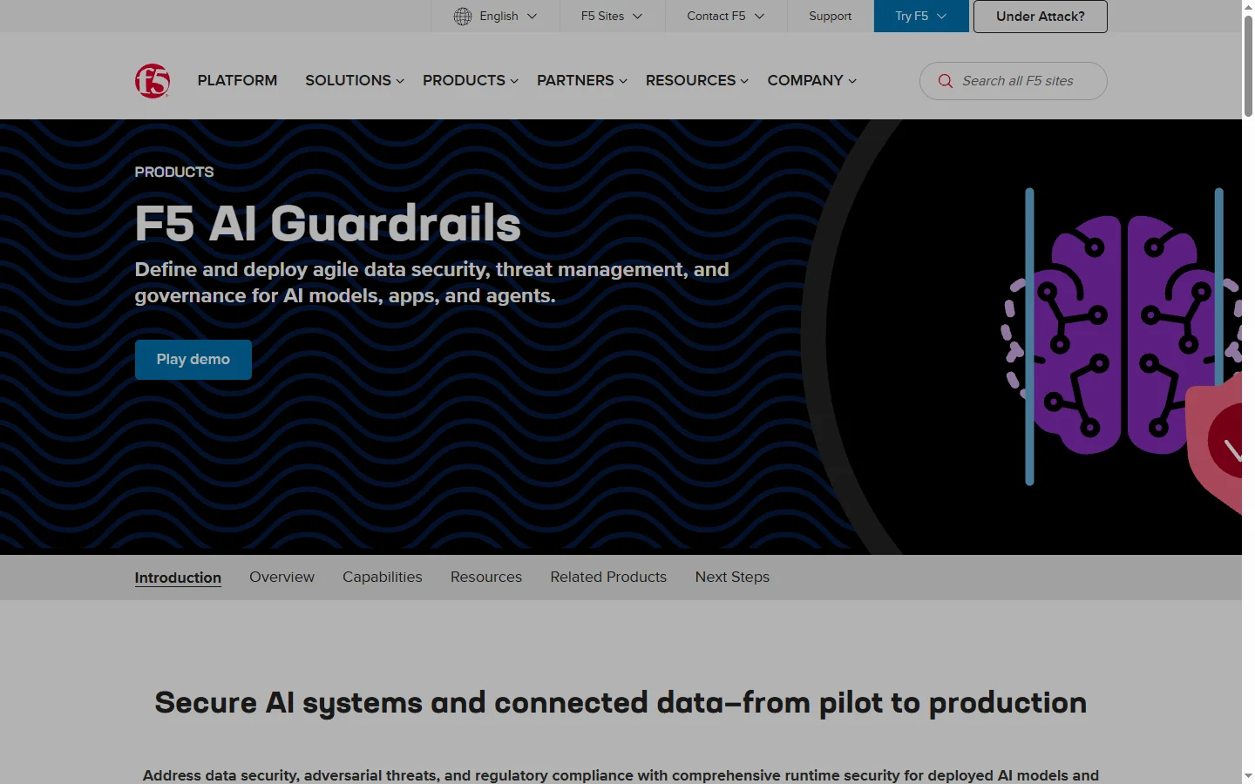
Task: Expand the Products menu chevron
Action: (x=514, y=81)
